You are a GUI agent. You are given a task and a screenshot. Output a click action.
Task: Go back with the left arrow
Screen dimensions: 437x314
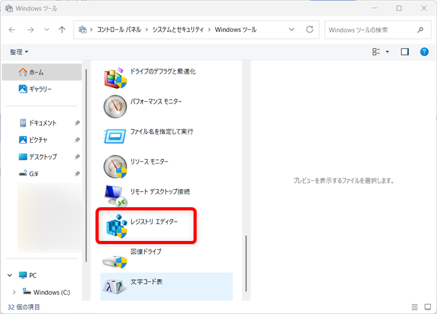click(12, 29)
